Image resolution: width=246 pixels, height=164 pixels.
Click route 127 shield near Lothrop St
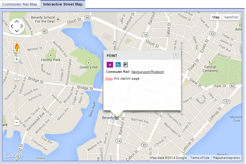pos(226,102)
